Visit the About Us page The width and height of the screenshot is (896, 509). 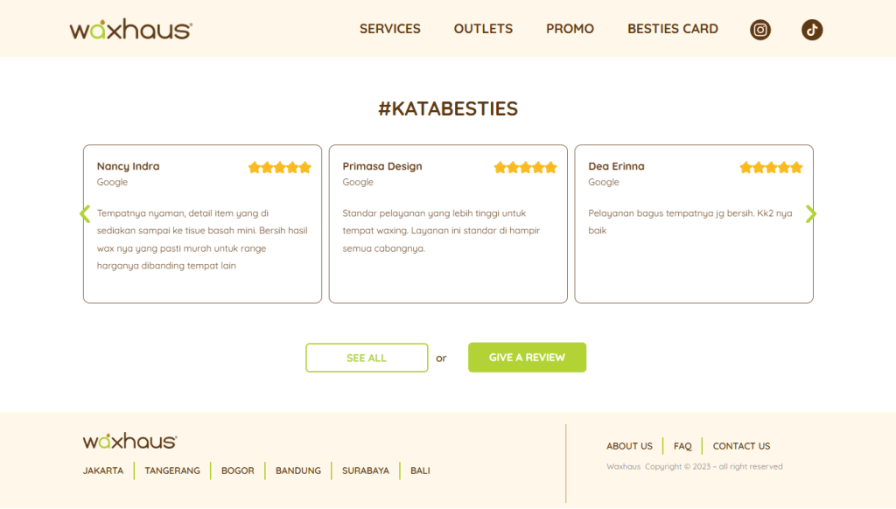(x=629, y=446)
